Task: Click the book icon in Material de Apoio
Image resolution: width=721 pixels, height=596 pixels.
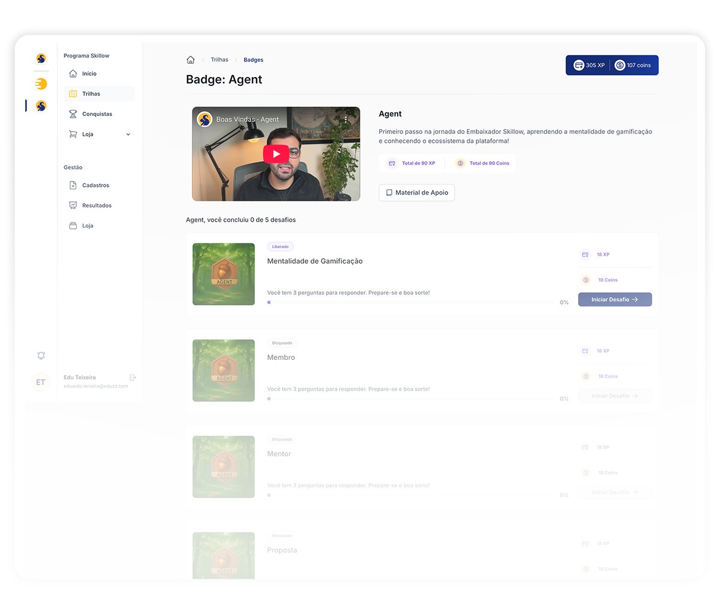Action: pos(389,193)
